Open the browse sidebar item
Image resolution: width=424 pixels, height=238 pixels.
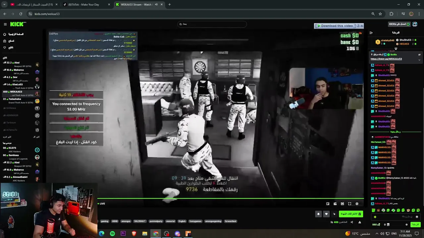click(x=9, y=41)
